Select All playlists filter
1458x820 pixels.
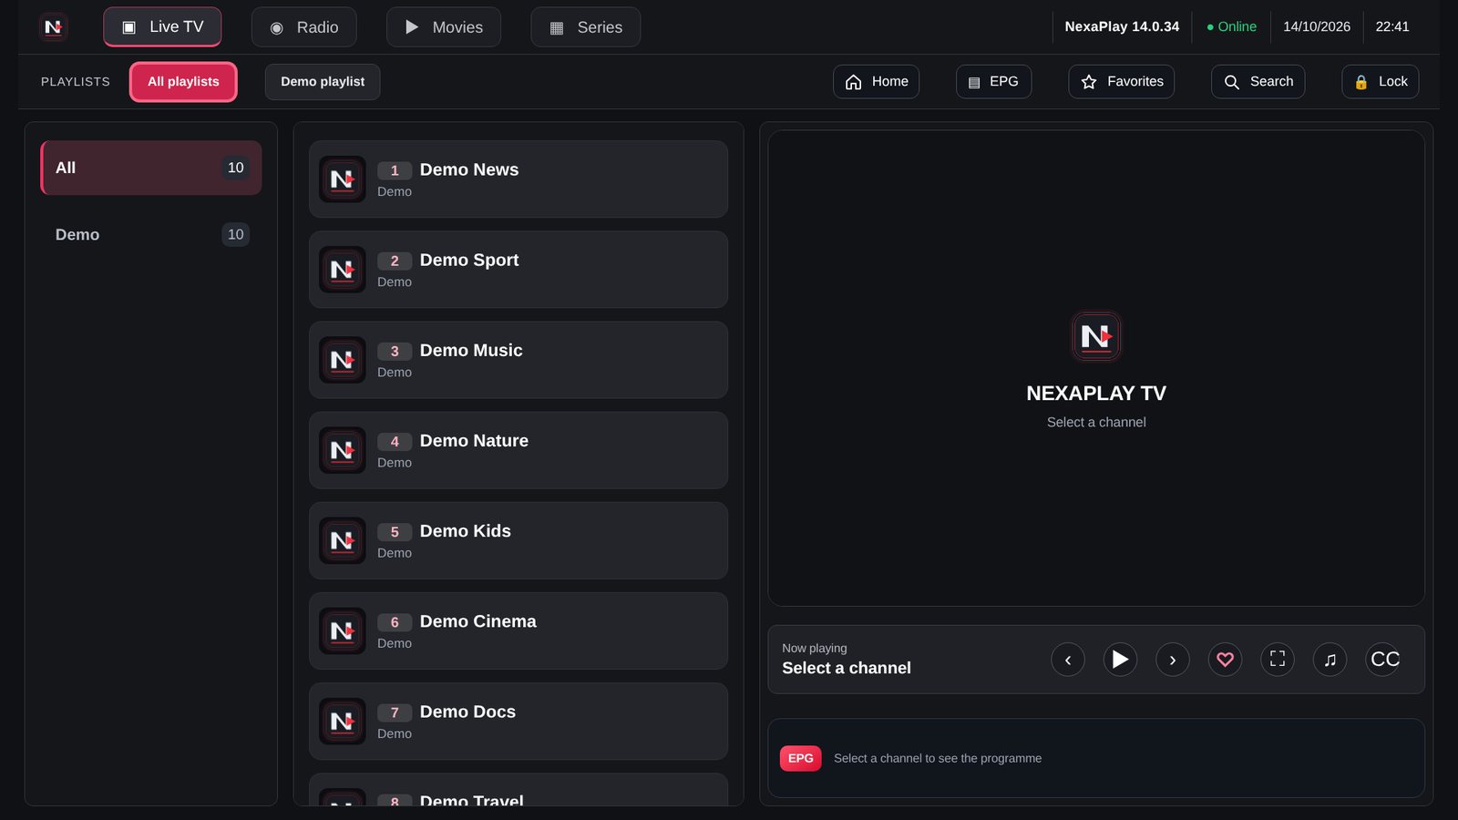click(183, 82)
